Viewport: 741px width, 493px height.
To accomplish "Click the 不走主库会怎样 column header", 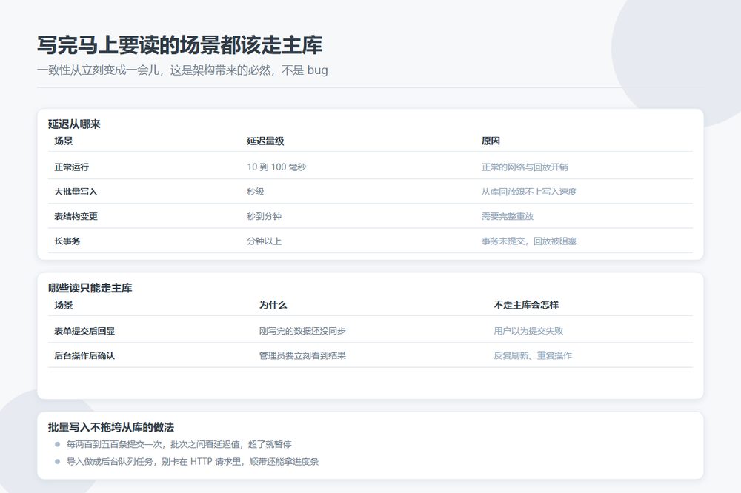I will tap(526, 304).
